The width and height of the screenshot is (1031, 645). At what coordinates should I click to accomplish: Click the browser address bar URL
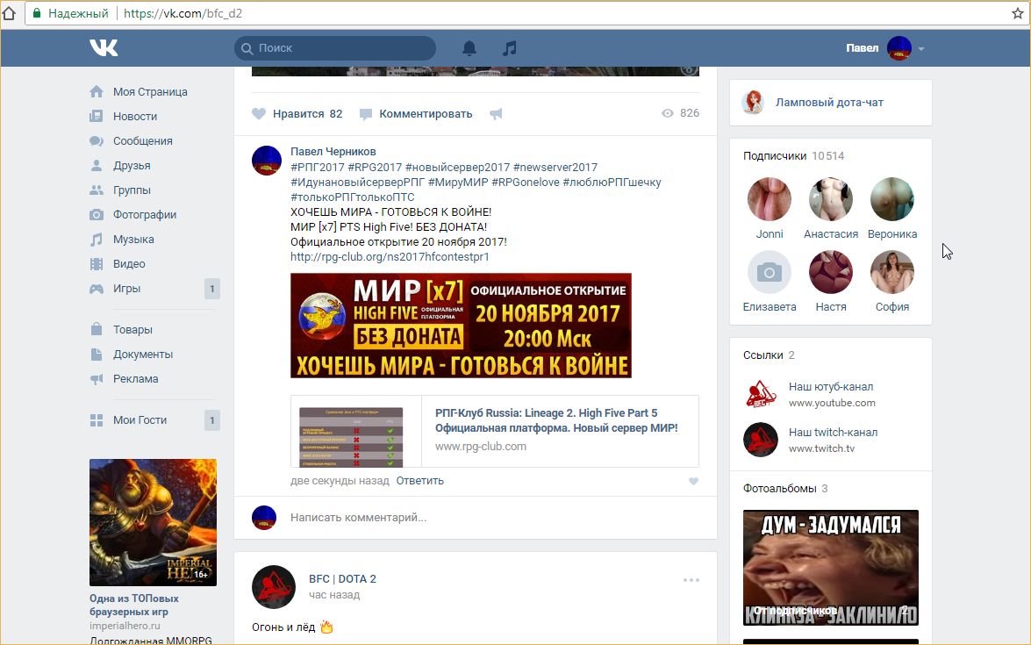(x=183, y=13)
